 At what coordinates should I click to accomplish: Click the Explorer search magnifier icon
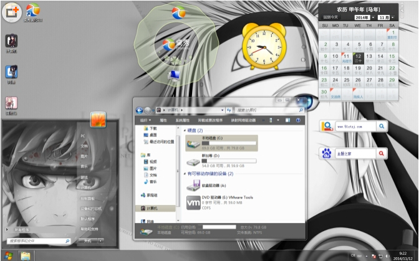301,110
